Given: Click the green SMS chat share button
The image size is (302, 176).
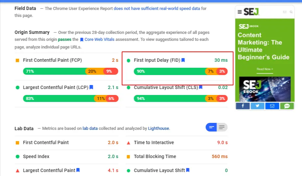Looking at the screenshot, I should (x=287, y=106).
